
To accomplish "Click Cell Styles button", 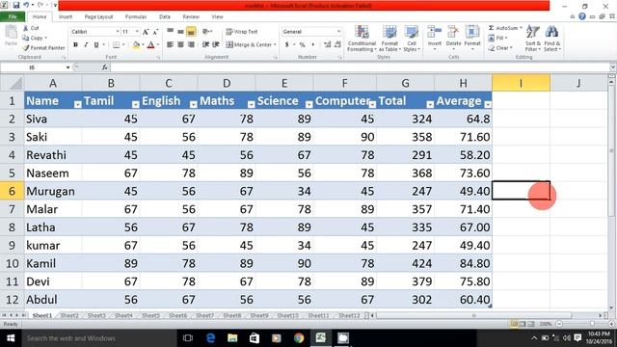I will [x=412, y=39].
